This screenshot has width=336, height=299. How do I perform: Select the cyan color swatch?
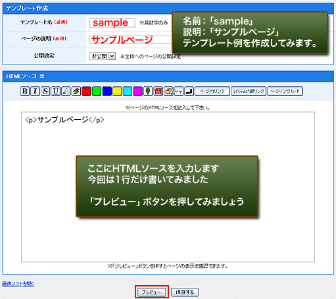(128, 91)
